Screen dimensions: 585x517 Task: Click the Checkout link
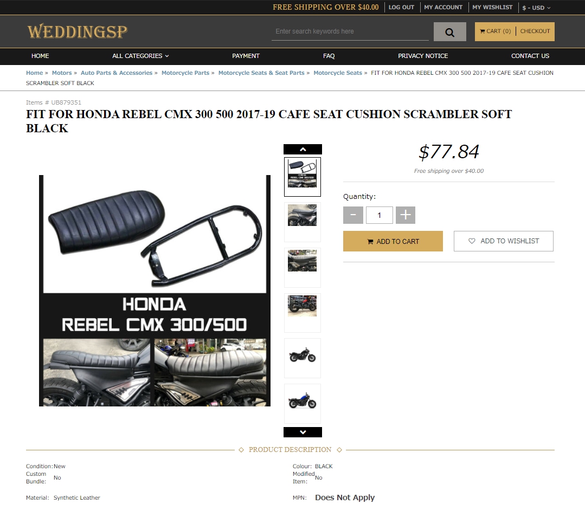pos(535,31)
